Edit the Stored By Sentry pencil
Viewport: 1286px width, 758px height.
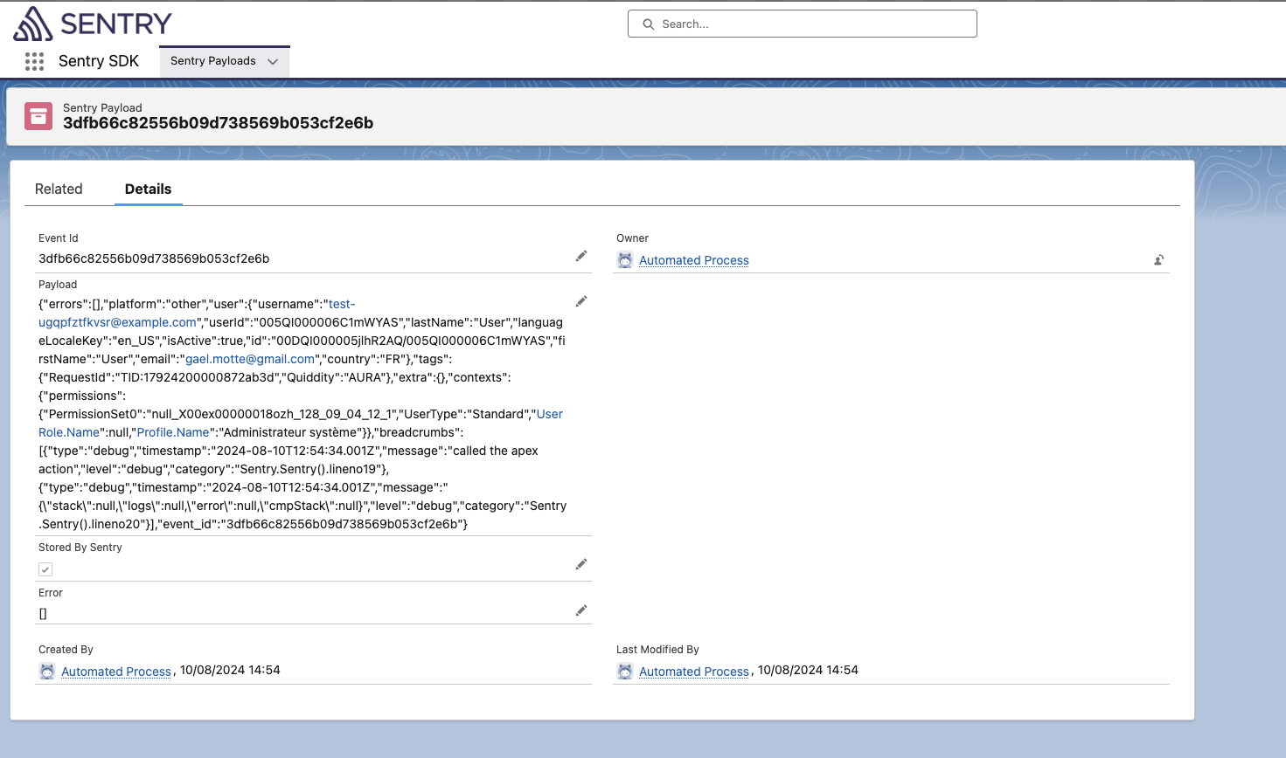pyautogui.click(x=581, y=564)
